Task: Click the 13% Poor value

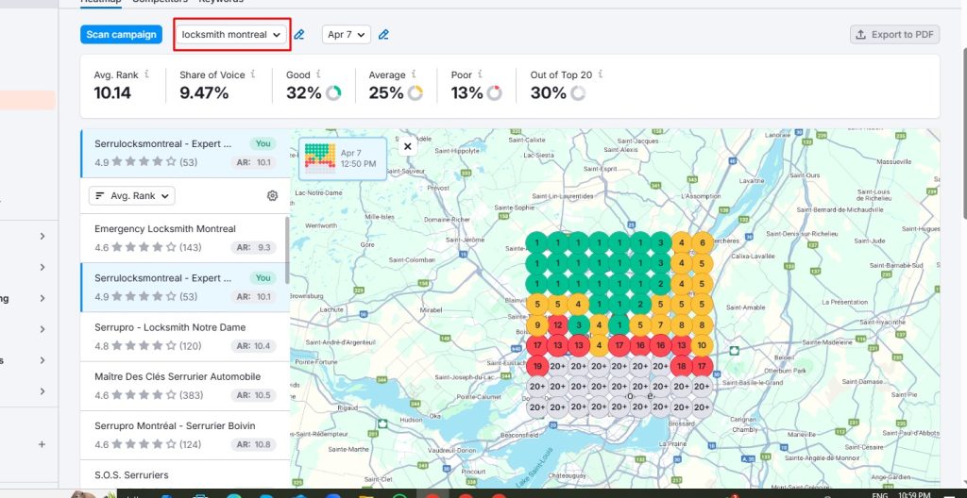Action: pos(467,93)
